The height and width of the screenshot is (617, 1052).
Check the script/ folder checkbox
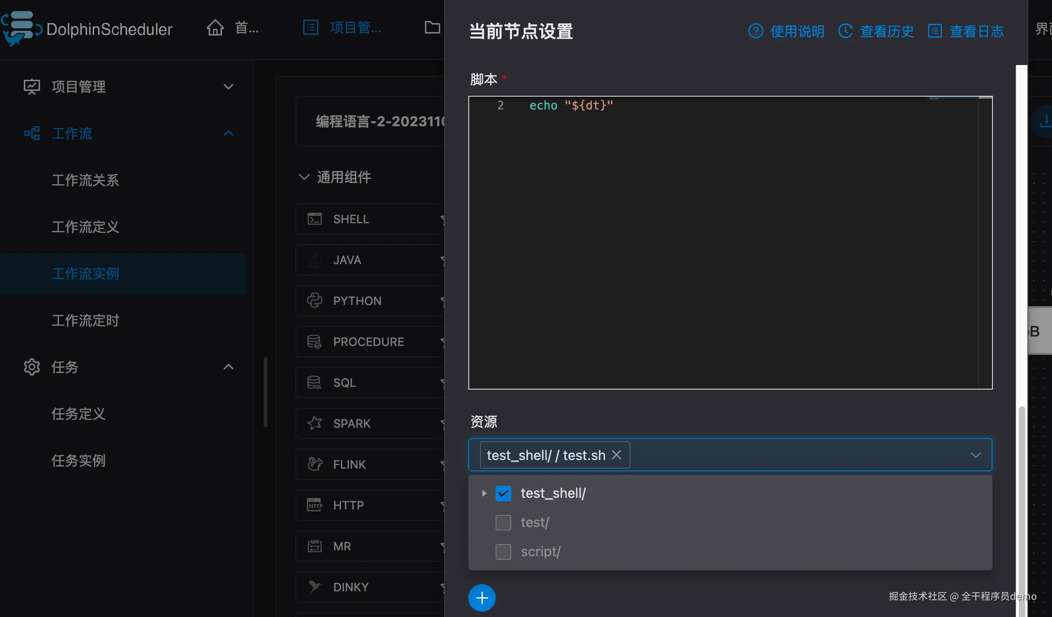pos(503,552)
